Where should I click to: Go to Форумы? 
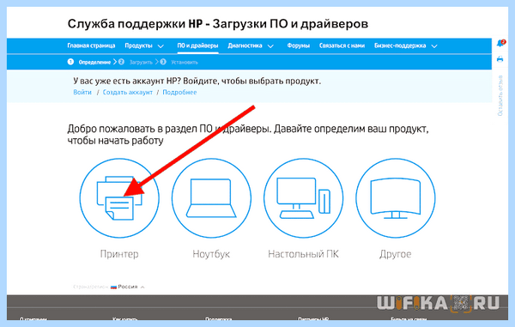(x=298, y=45)
